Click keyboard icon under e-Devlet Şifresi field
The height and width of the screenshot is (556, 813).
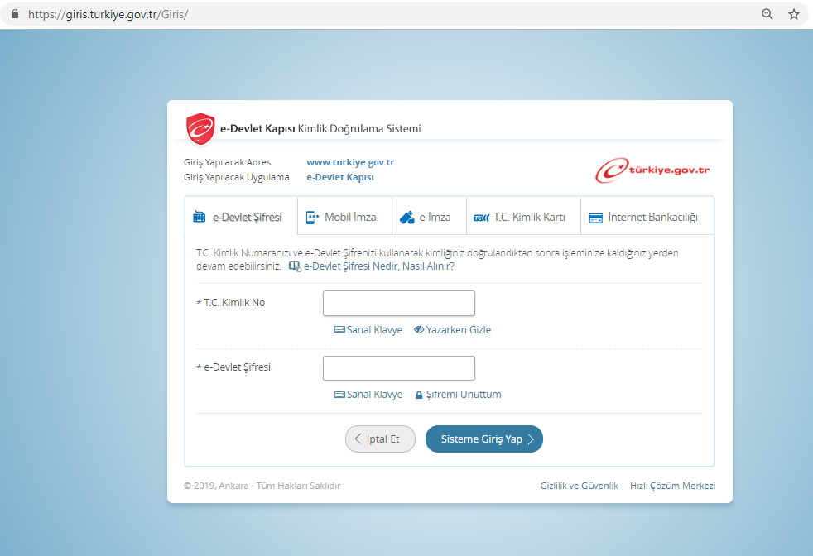339,395
